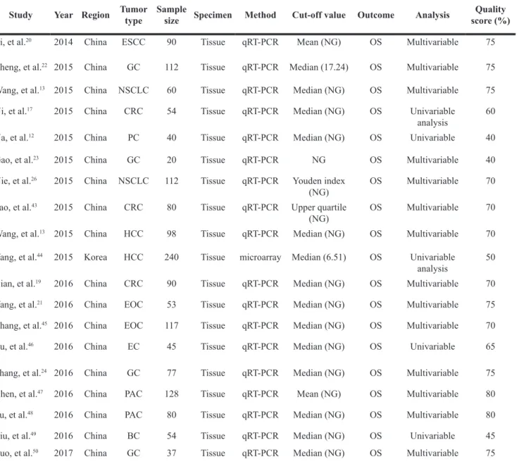Select "Univariable" in the BC row
Viewport: 519px width, 461px height.
pos(432,436)
